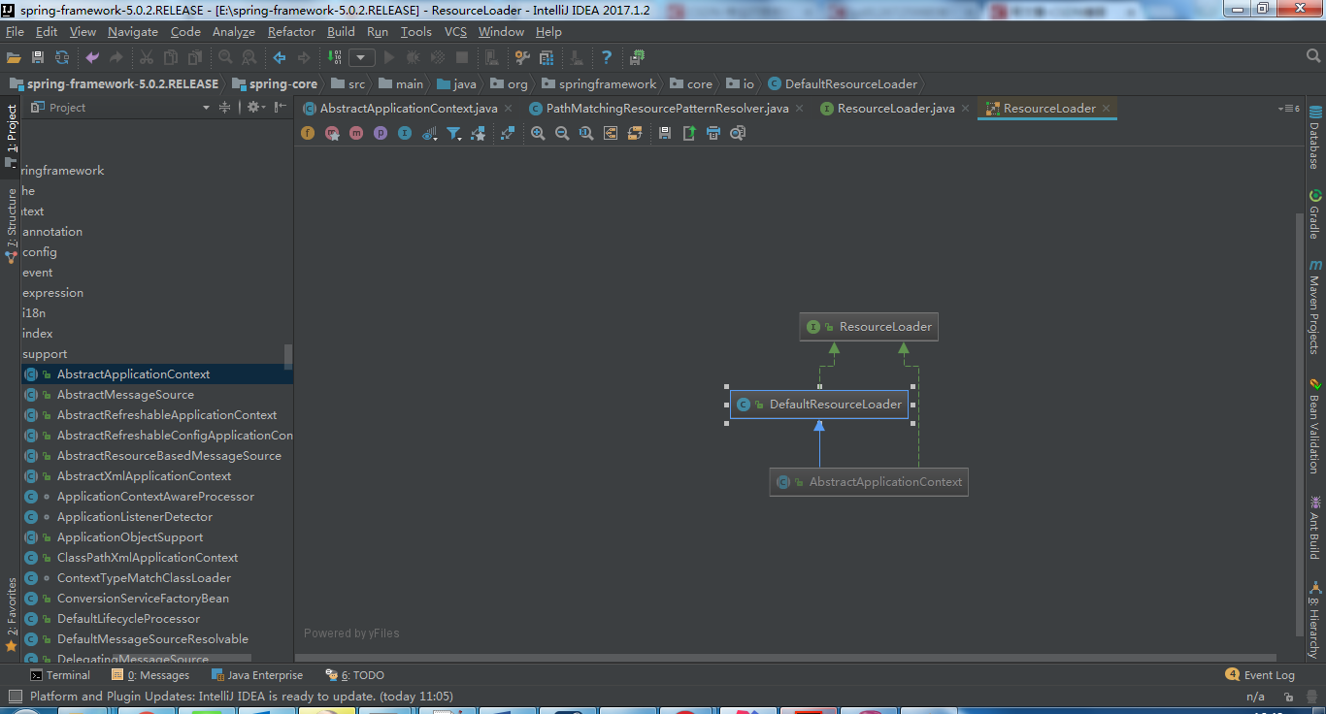Collapse all in Project panel
This screenshot has width=1326, height=714.
point(225,108)
